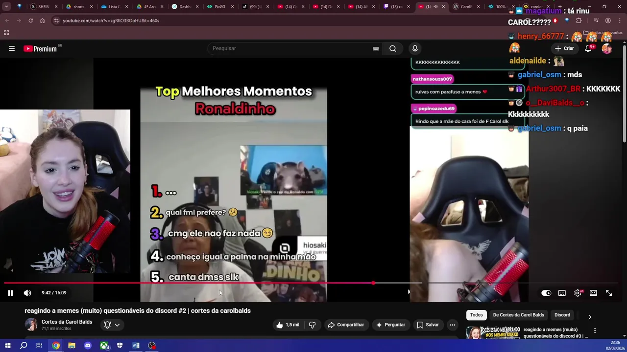The image size is (627, 352).
Task: Click the Compartilhar share button
Action: 346,325
